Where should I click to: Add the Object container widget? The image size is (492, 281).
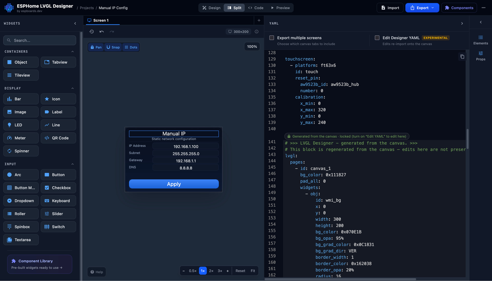tap(21, 62)
